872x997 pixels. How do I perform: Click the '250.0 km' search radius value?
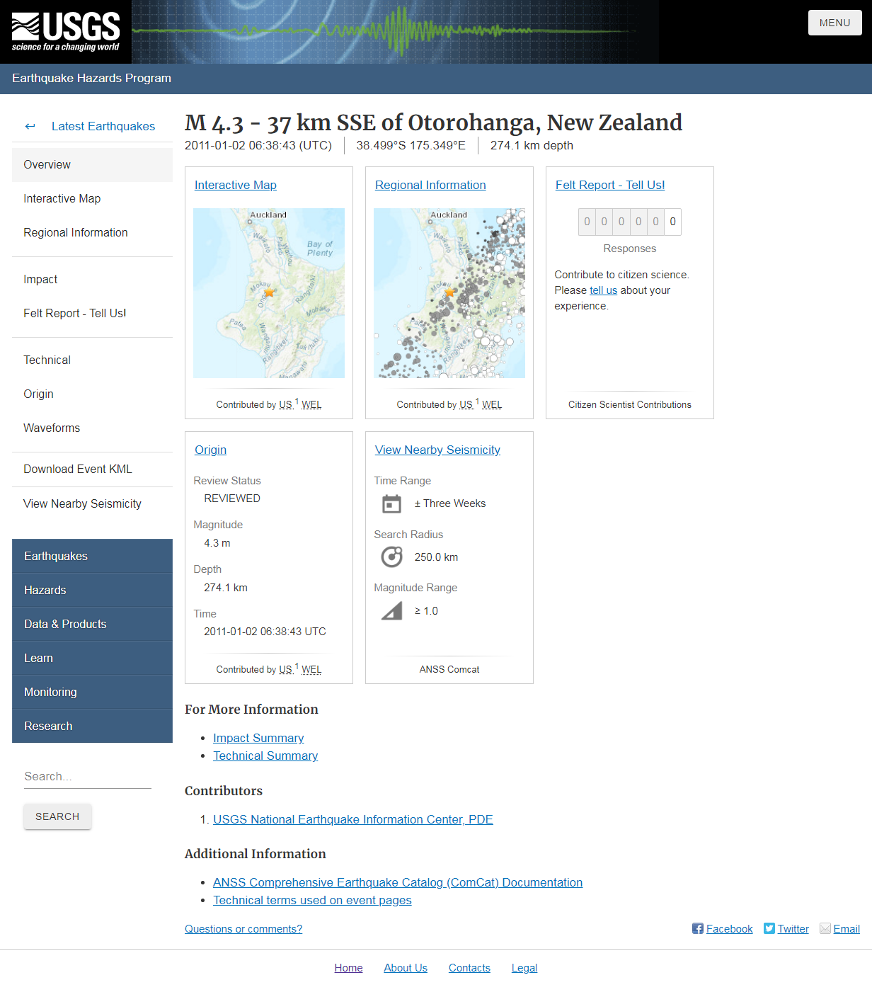pos(436,557)
